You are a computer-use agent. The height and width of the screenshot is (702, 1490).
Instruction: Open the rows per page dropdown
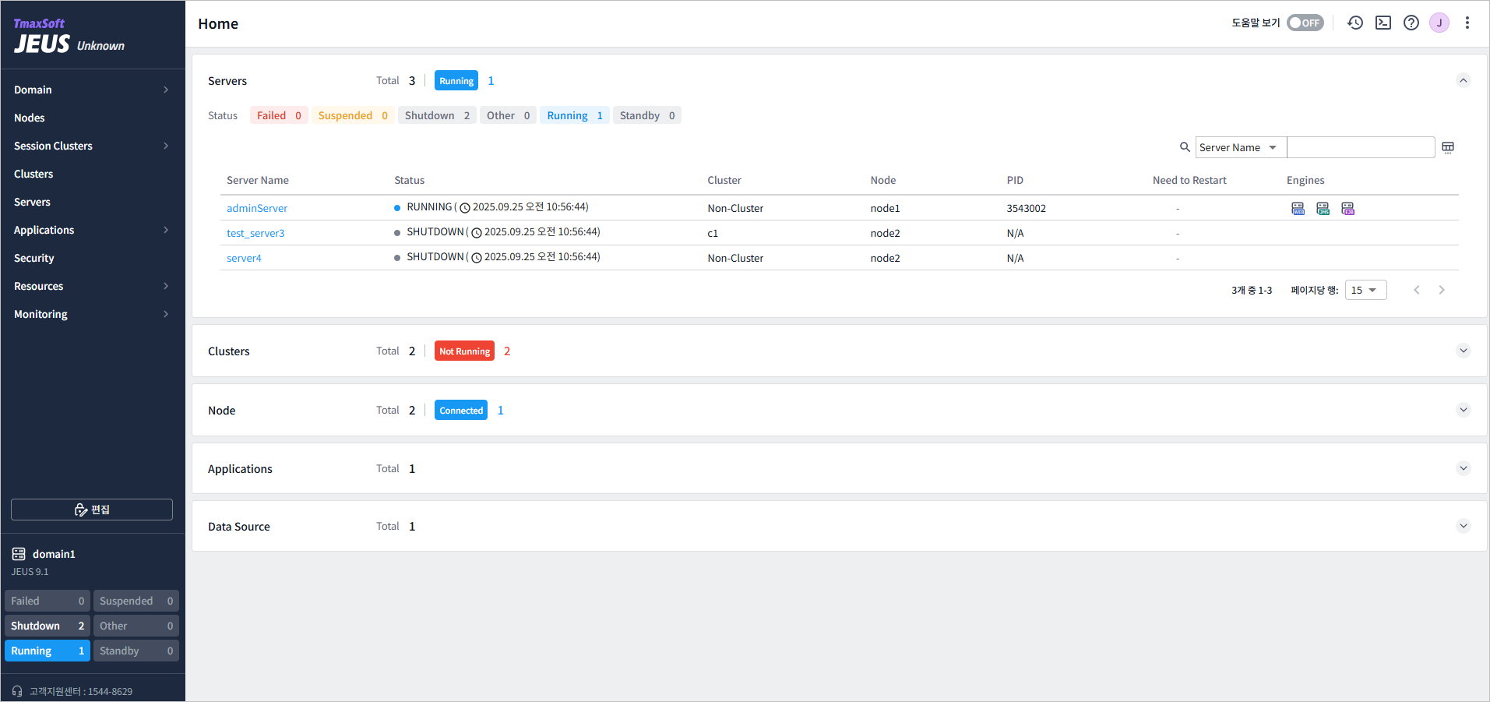tap(1365, 290)
